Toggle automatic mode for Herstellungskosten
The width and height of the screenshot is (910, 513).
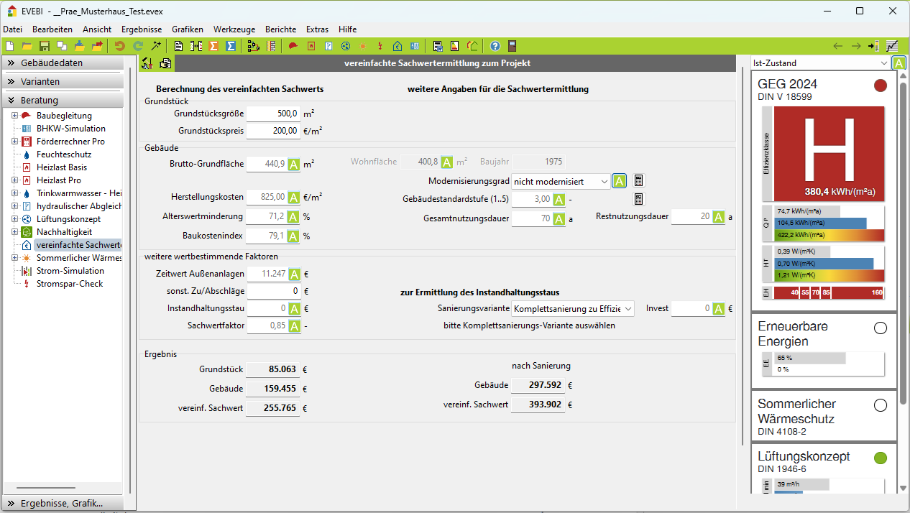[x=294, y=198]
